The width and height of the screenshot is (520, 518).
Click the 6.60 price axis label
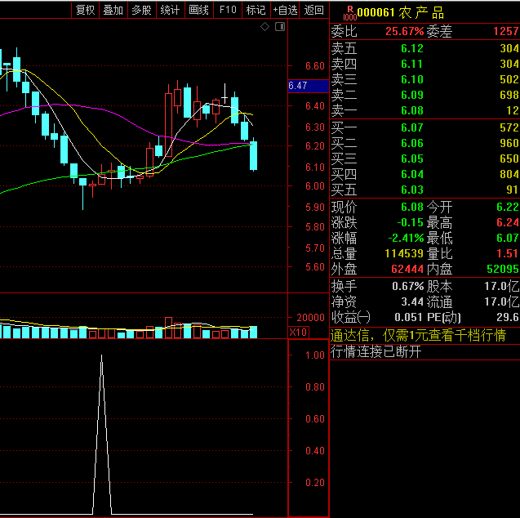315,66
